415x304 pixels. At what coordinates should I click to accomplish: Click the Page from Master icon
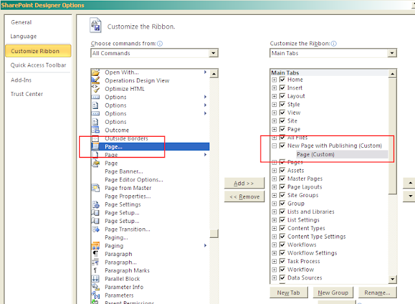(x=95, y=188)
